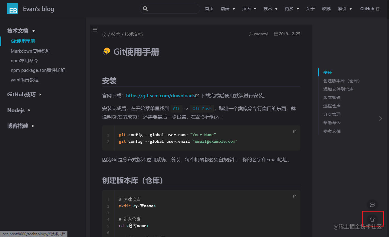Click the GitHub external link icon

coord(378,9)
